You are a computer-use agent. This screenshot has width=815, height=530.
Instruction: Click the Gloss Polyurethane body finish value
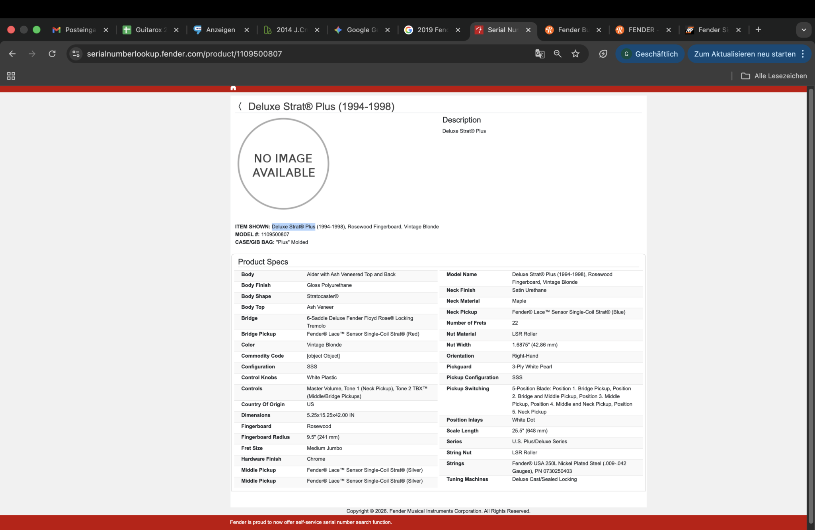pyautogui.click(x=329, y=285)
